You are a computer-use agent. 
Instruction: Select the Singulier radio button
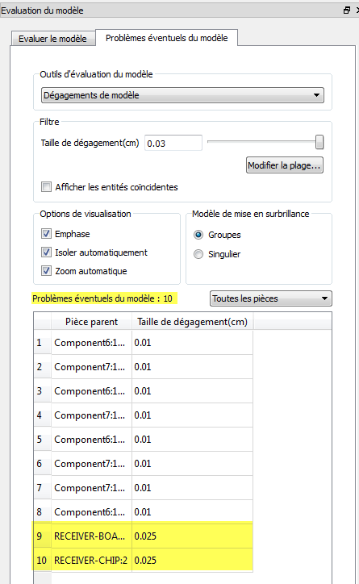click(x=198, y=254)
